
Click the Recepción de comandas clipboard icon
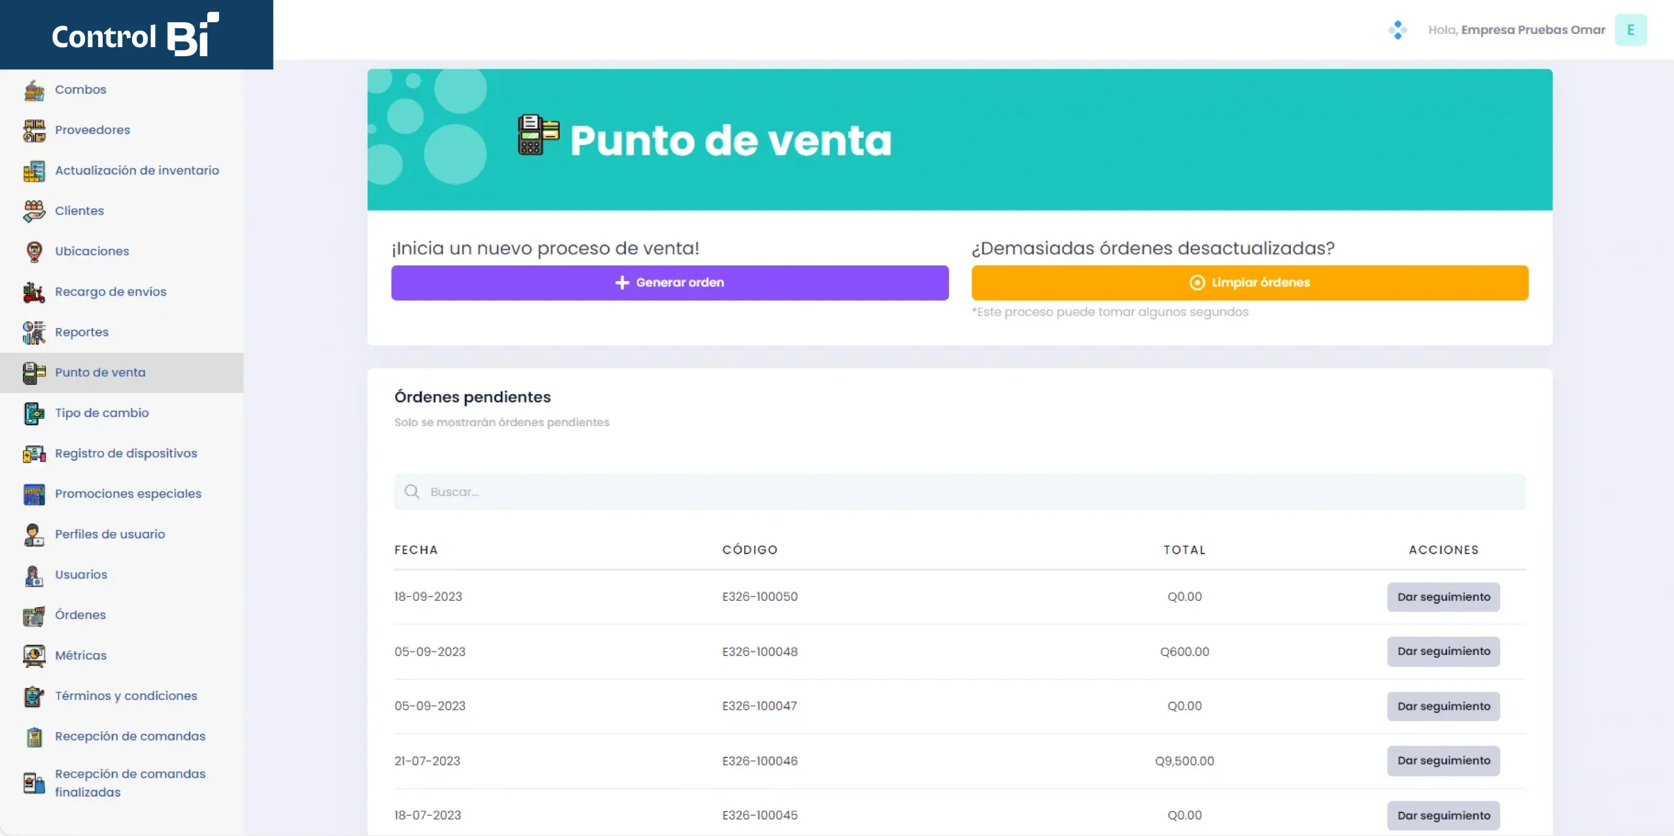pos(34,737)
